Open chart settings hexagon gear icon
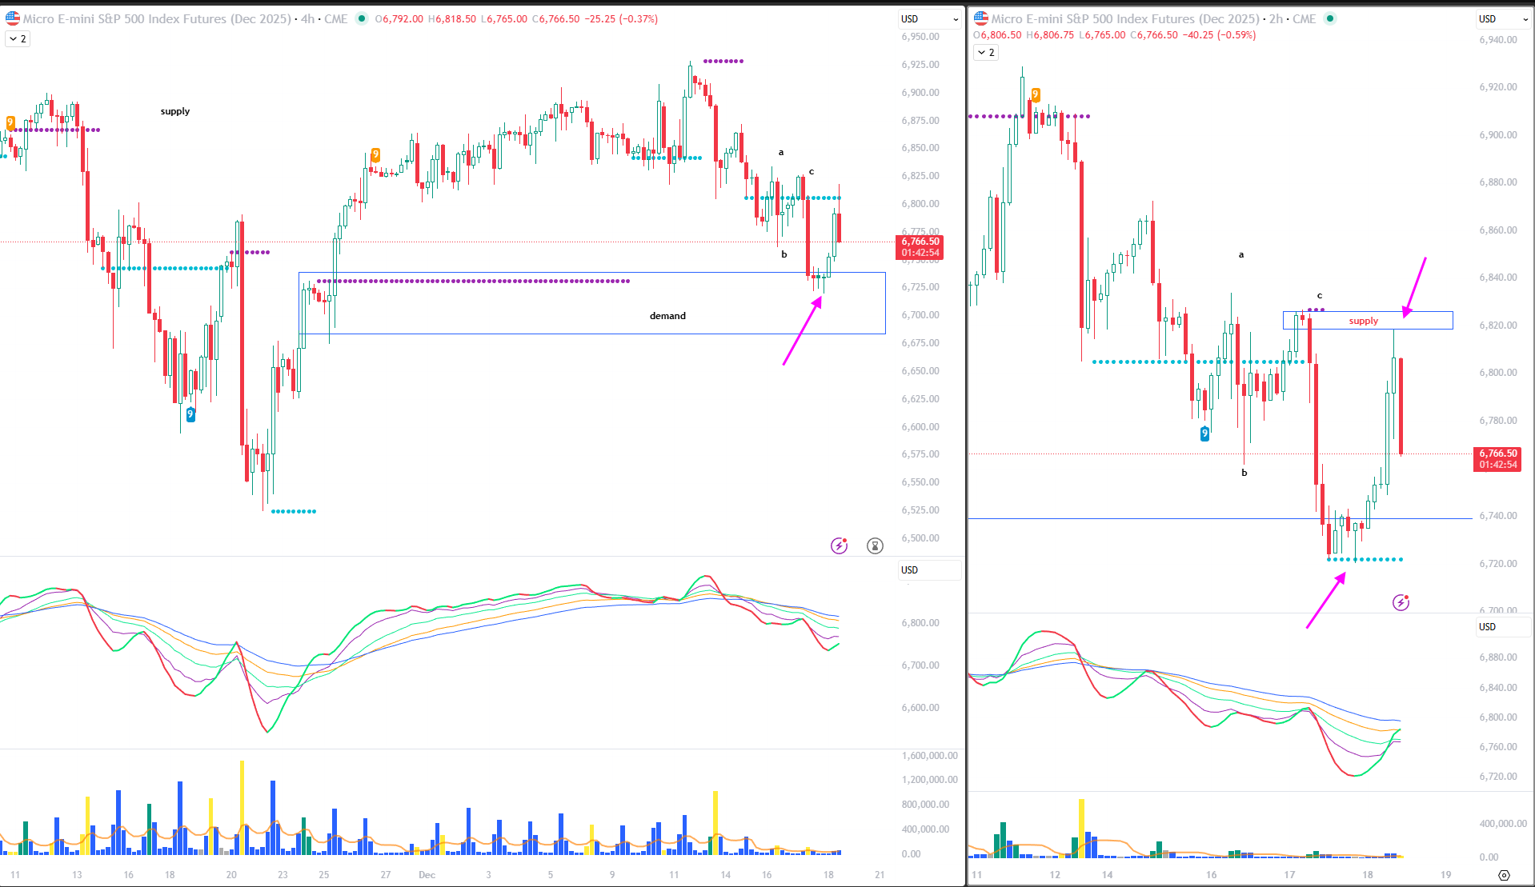 pos(1504,875)
